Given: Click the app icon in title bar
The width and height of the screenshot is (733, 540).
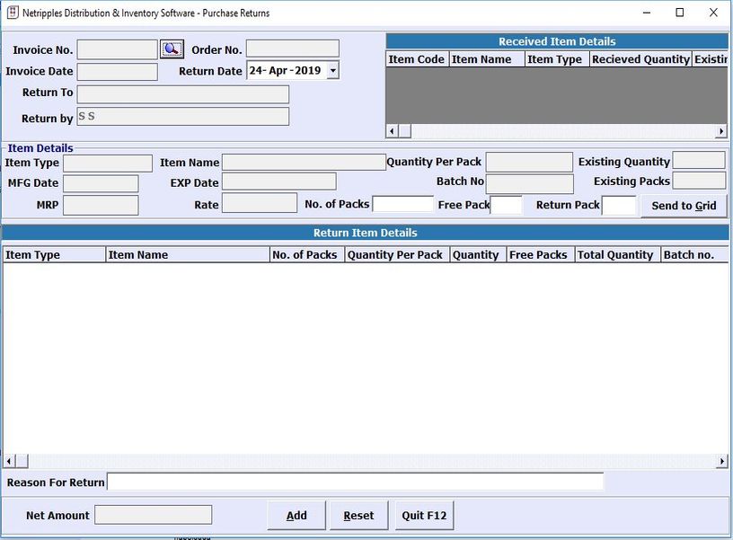Looking at the screenshot, I should coord(13,13).
